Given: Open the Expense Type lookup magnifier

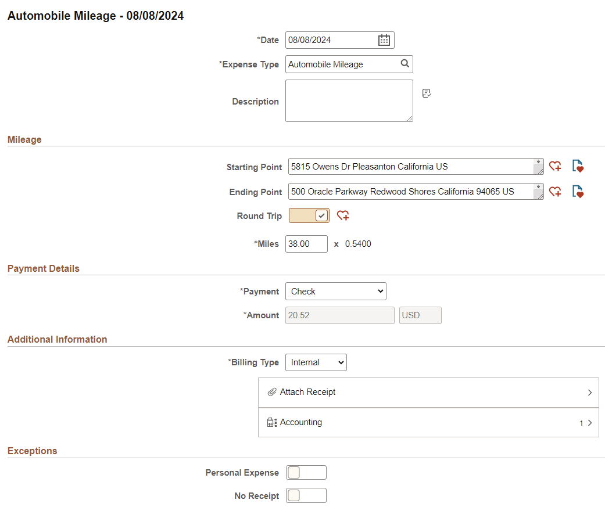Looking at the screenshot, I should click(405, 64).
